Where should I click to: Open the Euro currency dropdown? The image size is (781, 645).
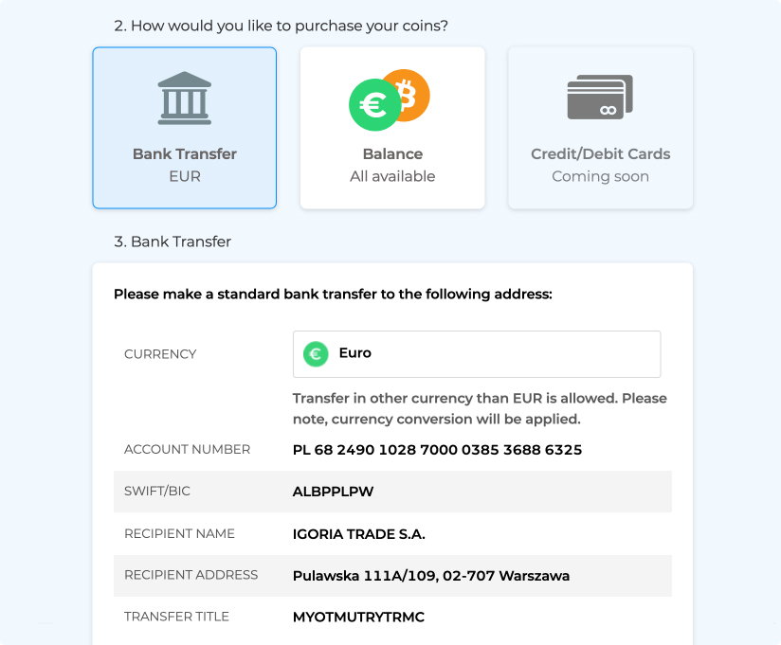pyautogui.click(x=477, y=354)
